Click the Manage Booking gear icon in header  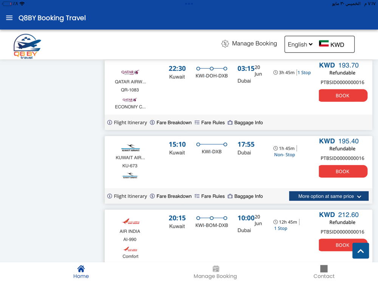[225, 43]
